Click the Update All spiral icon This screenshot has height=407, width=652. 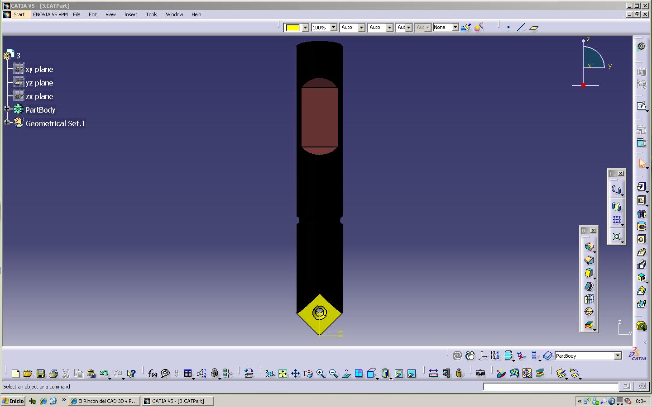(x=457, y=356)
